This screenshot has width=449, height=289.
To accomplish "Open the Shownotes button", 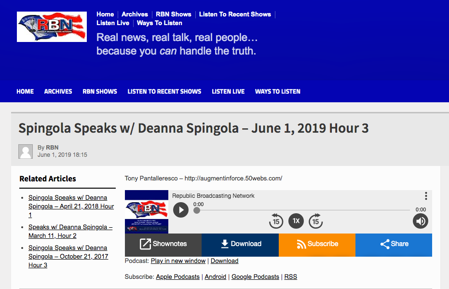I will pos(163,244).
